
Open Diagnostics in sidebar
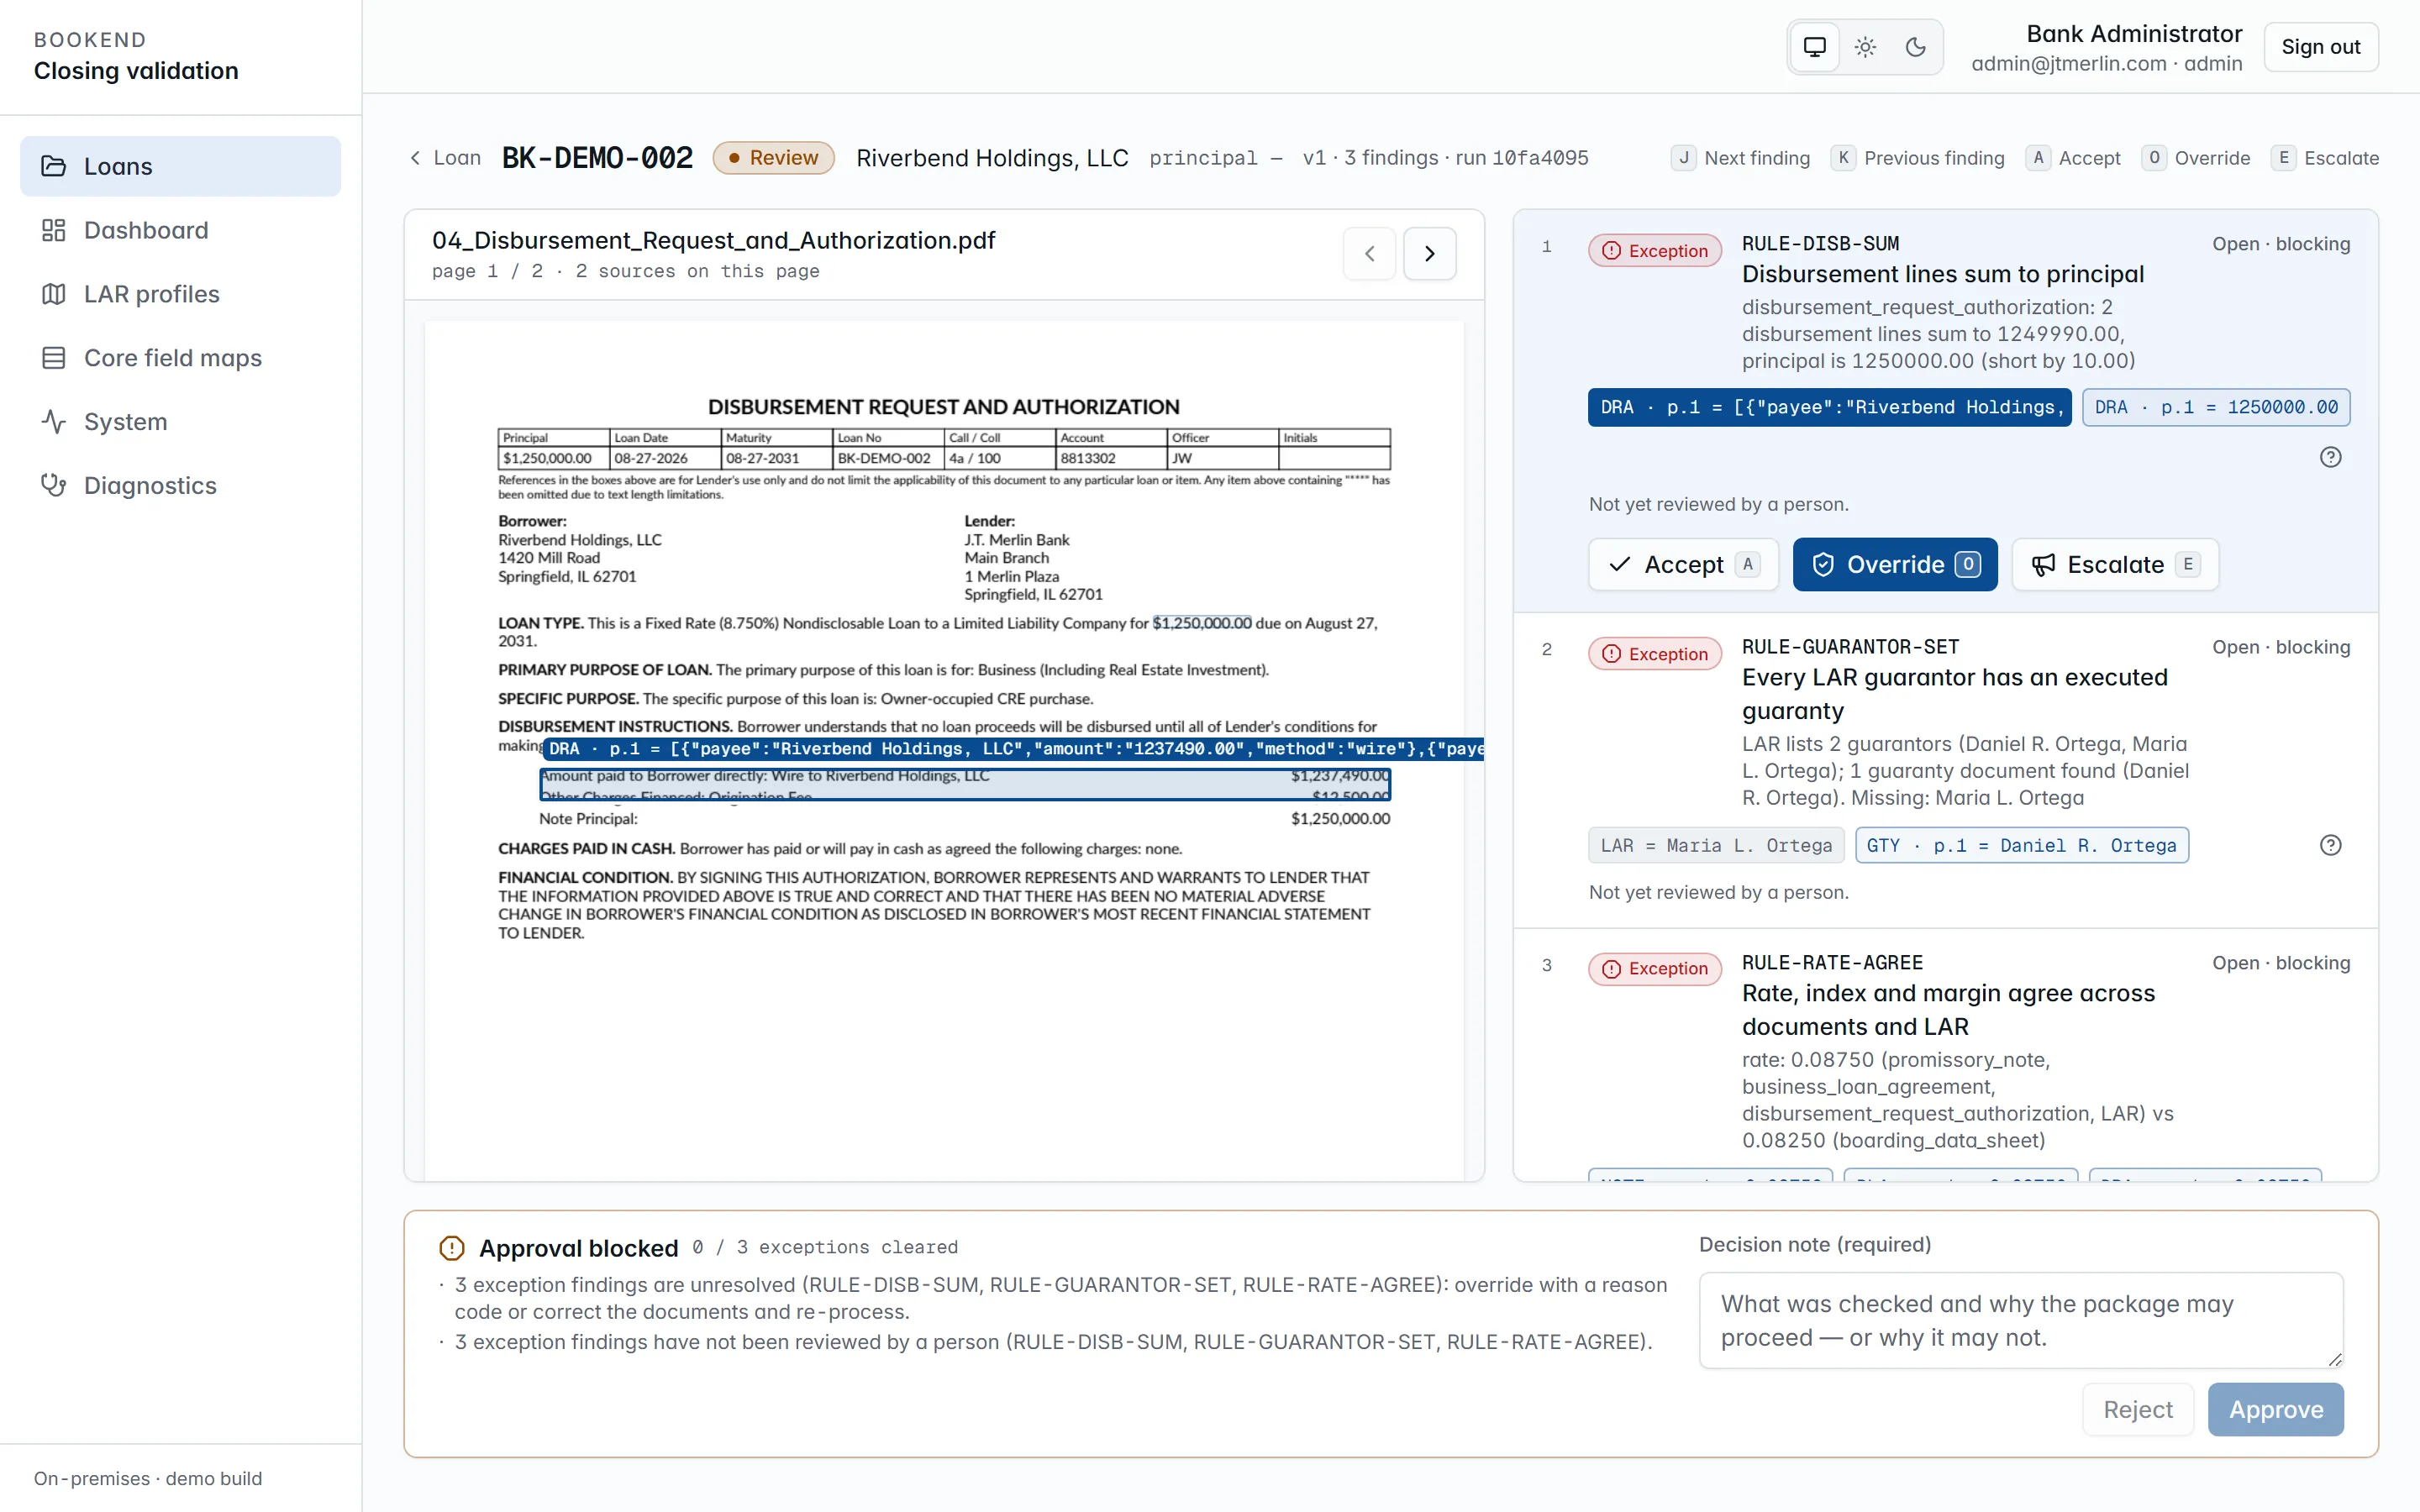(180, 485)
